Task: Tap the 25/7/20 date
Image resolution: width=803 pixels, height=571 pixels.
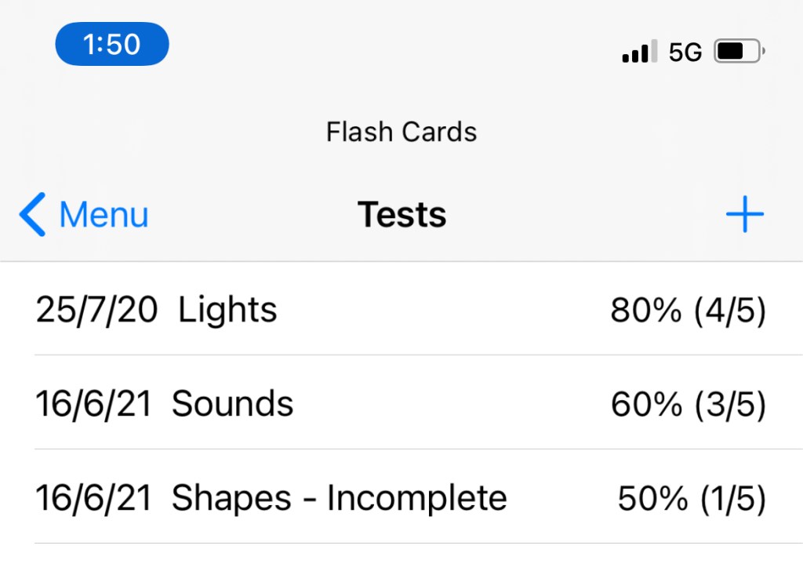Action: tap(96, 311)
